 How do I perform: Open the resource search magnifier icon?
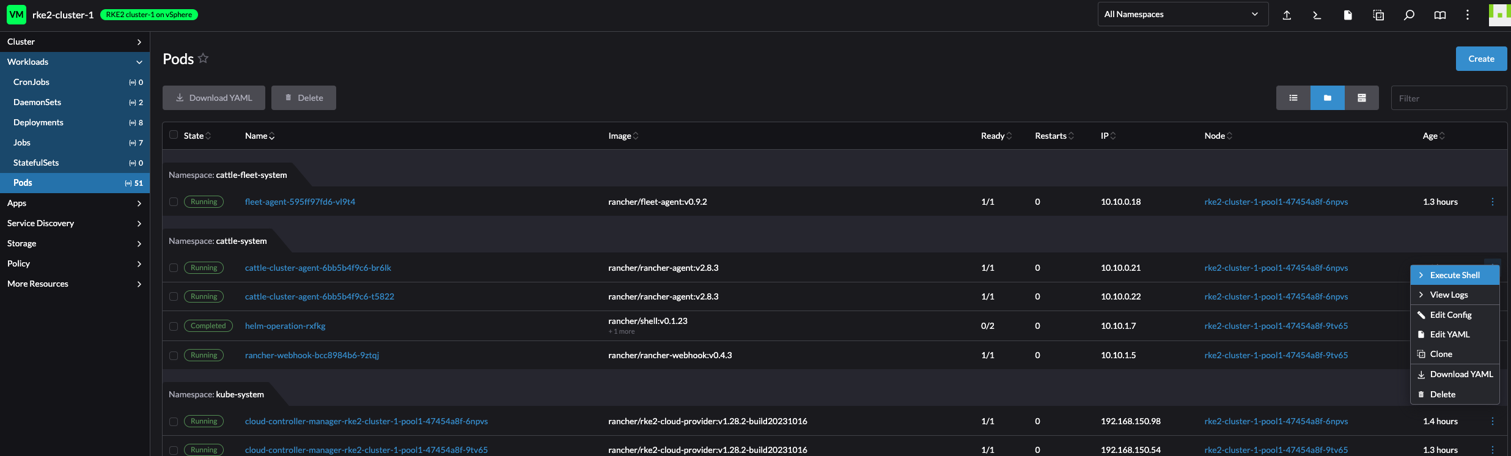1409,15
